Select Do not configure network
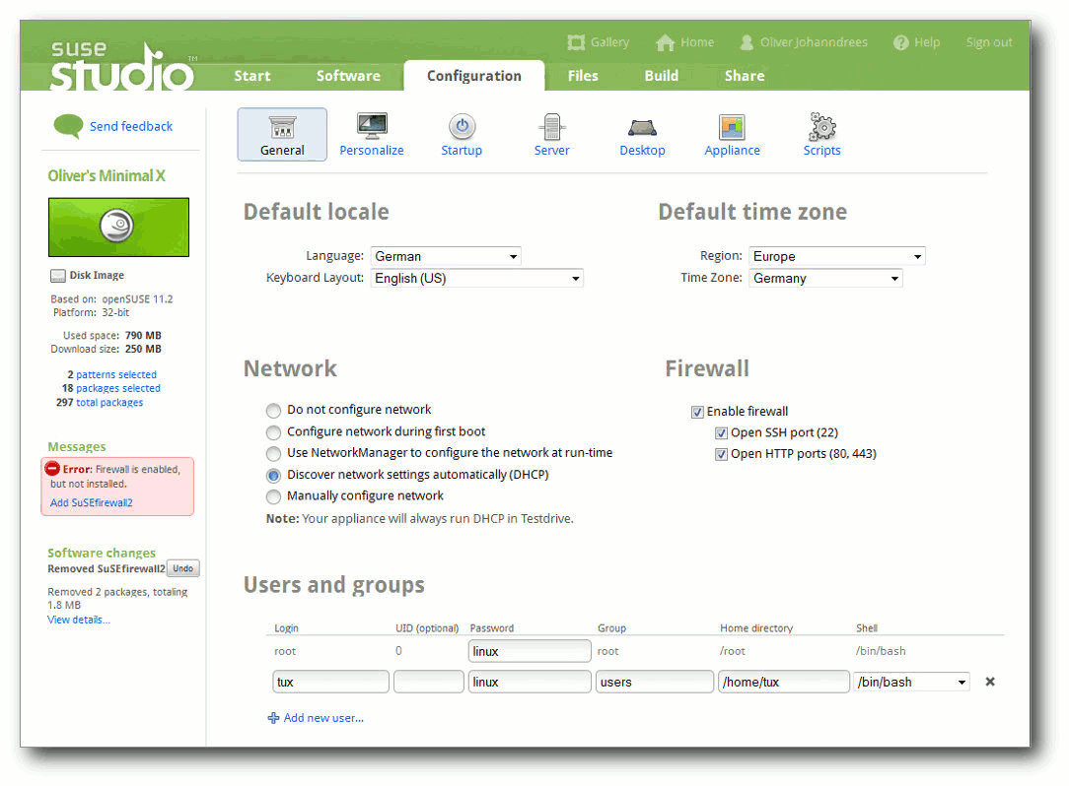The image size is (1069, 786). (x=273, y=410)
